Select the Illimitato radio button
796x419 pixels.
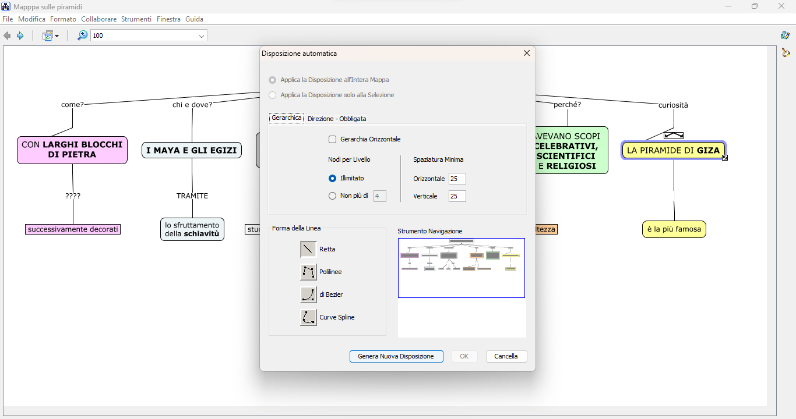[x=333, y=178]
